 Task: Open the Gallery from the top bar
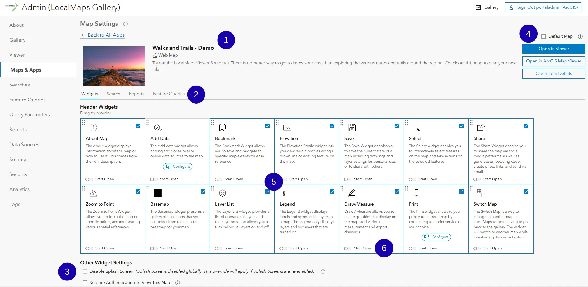487,7
